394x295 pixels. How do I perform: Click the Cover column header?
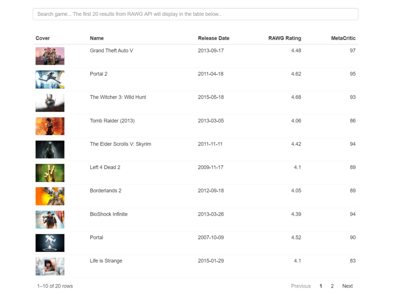pos(43,38)
